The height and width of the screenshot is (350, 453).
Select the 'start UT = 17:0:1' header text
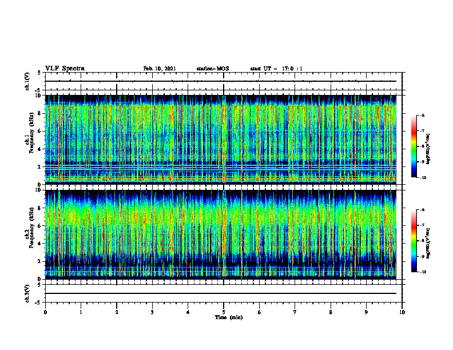(276, 69)
